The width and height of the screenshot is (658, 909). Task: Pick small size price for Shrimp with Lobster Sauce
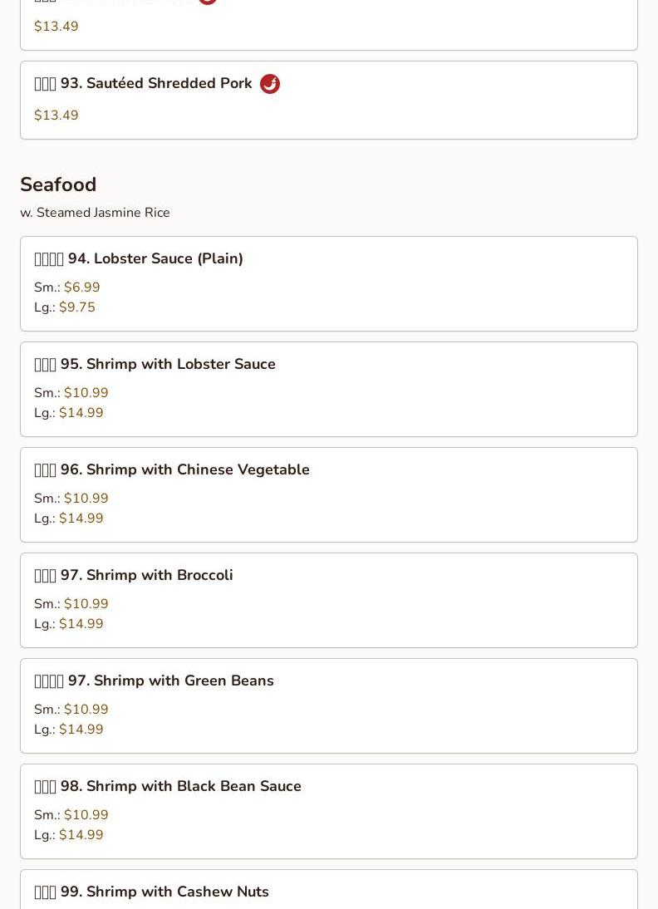[x=86, y=393]
